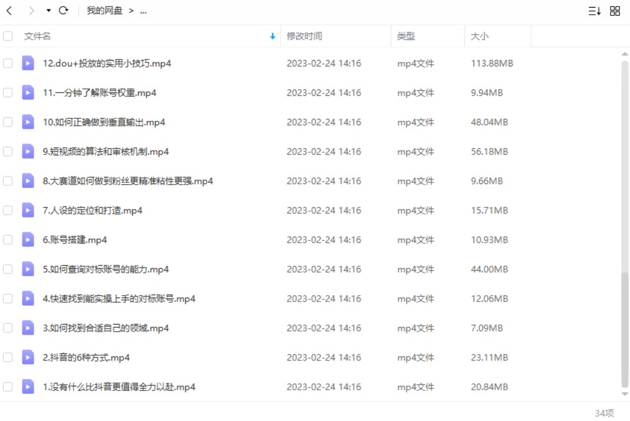Select file name 10.如何正确做到垂直输出.mp4
The image size is (630, 421).
point(104,122)
